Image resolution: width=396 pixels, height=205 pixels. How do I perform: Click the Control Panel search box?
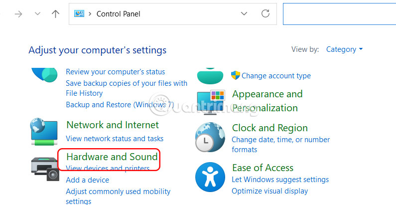pyautogui.click(x=339, y=13)
